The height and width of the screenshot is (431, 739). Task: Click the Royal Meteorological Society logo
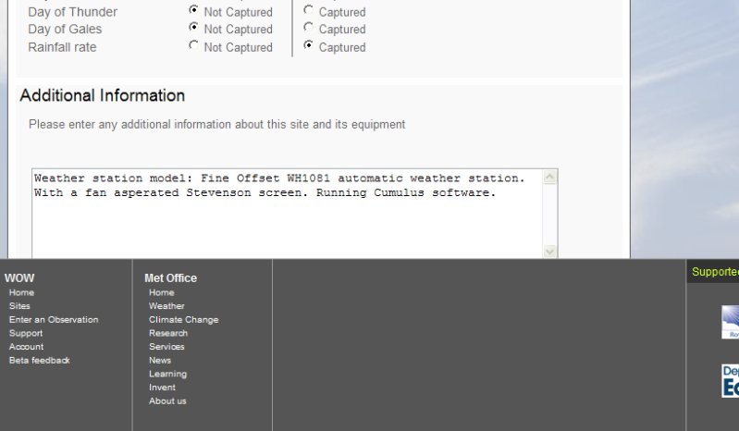pos(730,322)
